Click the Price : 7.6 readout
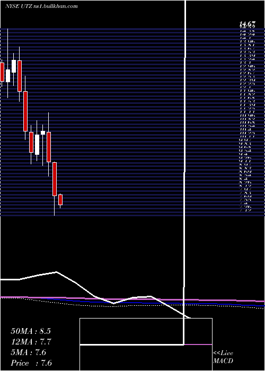Image resolution: width=265 pixels, height=371 pixels. click(31, 363)
